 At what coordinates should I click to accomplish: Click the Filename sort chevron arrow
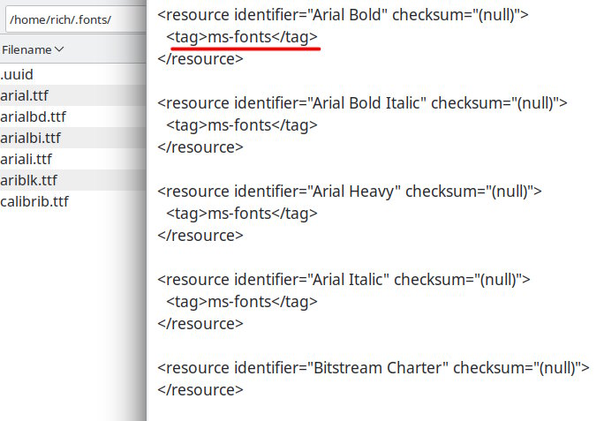point(59,50)
